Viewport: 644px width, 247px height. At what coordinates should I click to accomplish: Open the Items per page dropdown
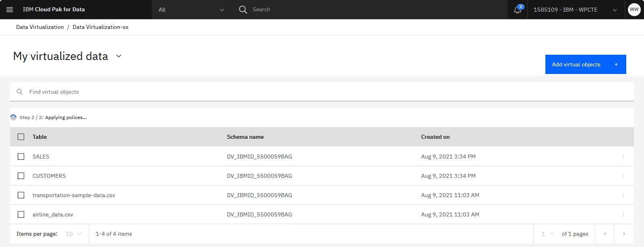click(74, 234)
